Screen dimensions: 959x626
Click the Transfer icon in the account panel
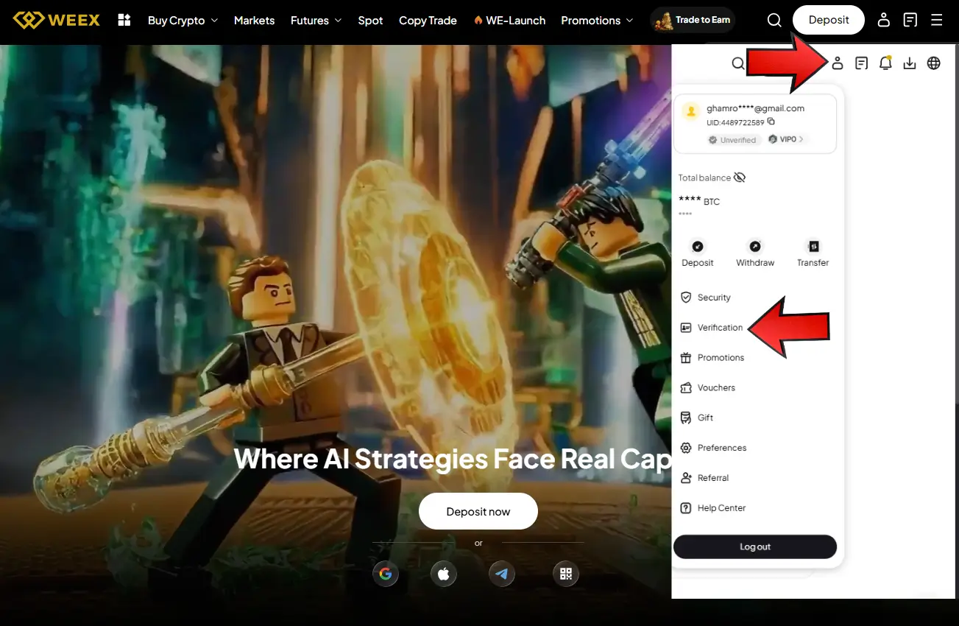(x=813, y=247)
